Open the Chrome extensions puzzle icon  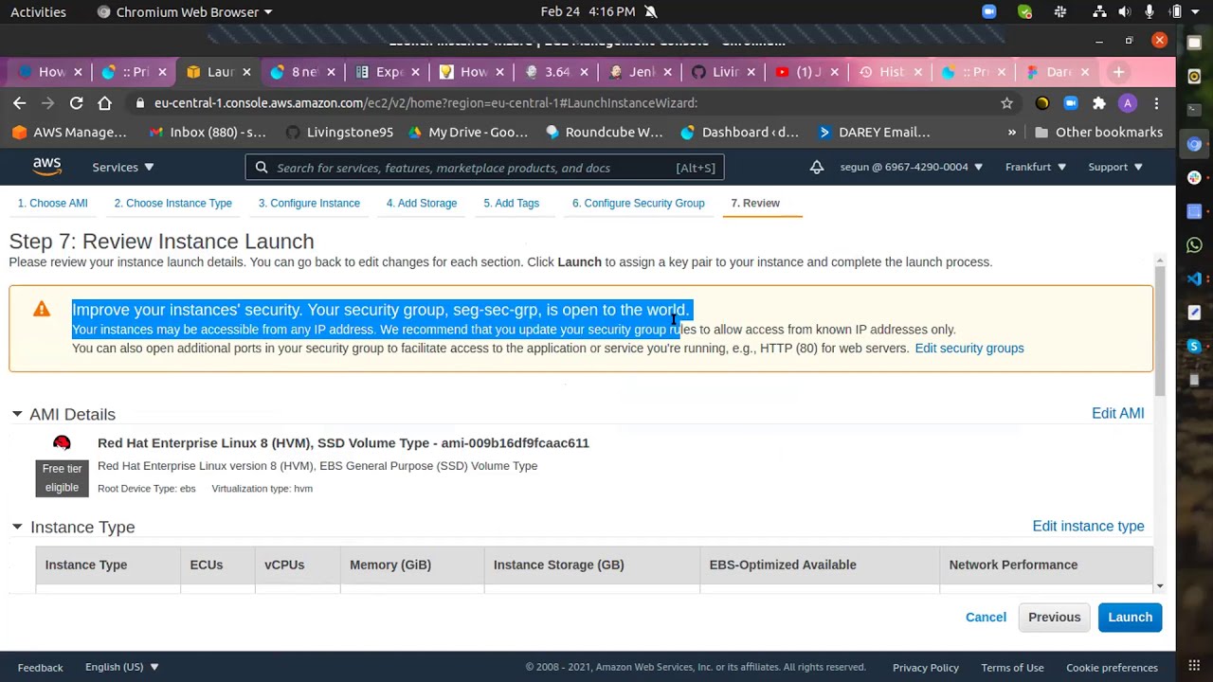[x=1098, y=103]
